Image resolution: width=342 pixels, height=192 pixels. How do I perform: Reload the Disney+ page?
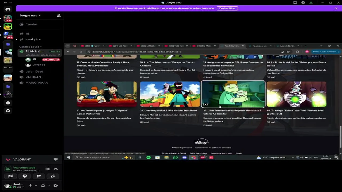click(81, 52)
